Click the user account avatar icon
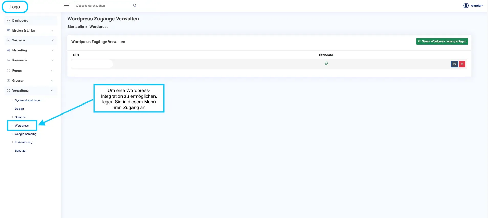 click(466, 6)
